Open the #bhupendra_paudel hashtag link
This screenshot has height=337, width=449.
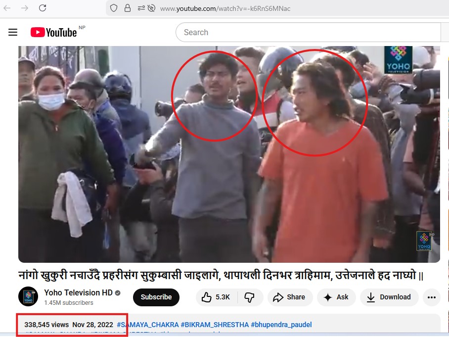click(281, 325)
